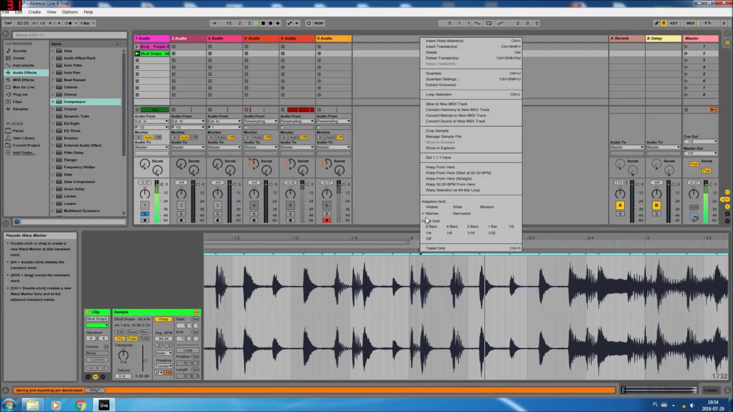Select Slice to New MIDI Track
Image resolution: width=733 pixels, height=412 pixels.
(447, 104)
